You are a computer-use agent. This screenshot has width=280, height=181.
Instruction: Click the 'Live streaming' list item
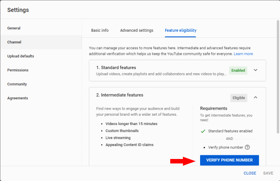point(118,138)
